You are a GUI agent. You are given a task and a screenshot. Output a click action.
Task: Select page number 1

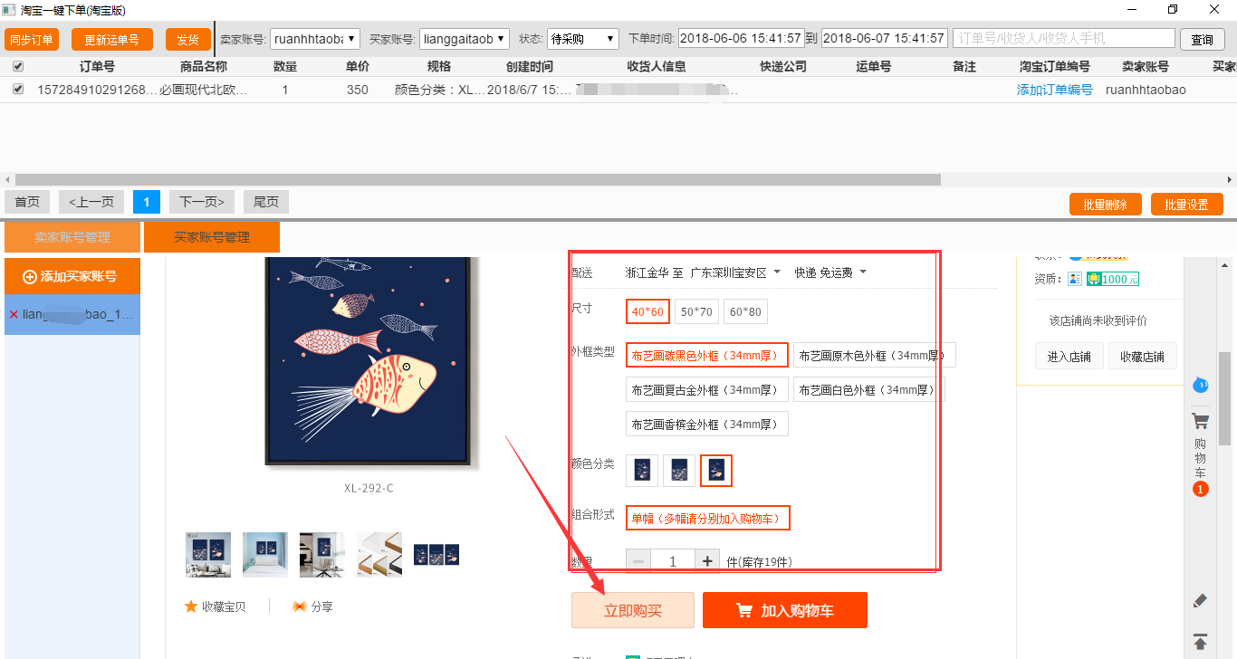pyautogui.click(x=147, y=202)
